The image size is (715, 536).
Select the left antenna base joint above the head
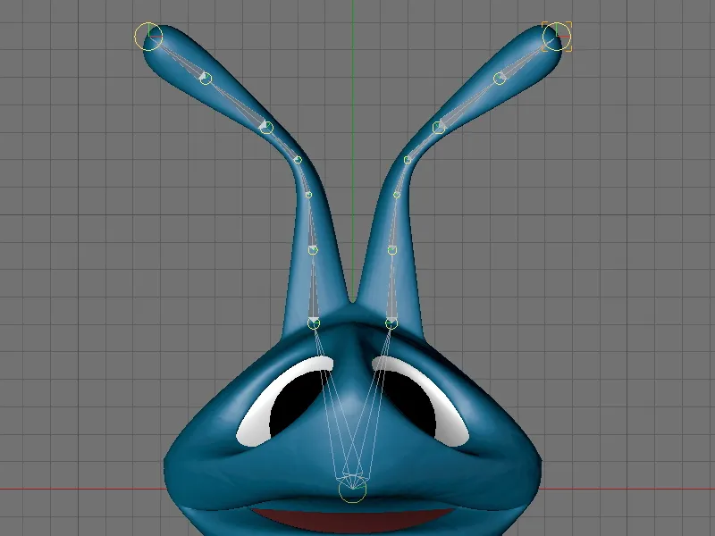(x=314, y=323)
